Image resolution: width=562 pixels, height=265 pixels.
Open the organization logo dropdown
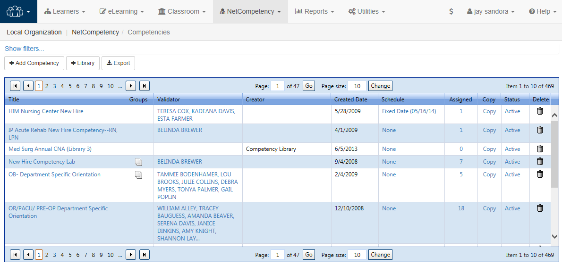19,11
